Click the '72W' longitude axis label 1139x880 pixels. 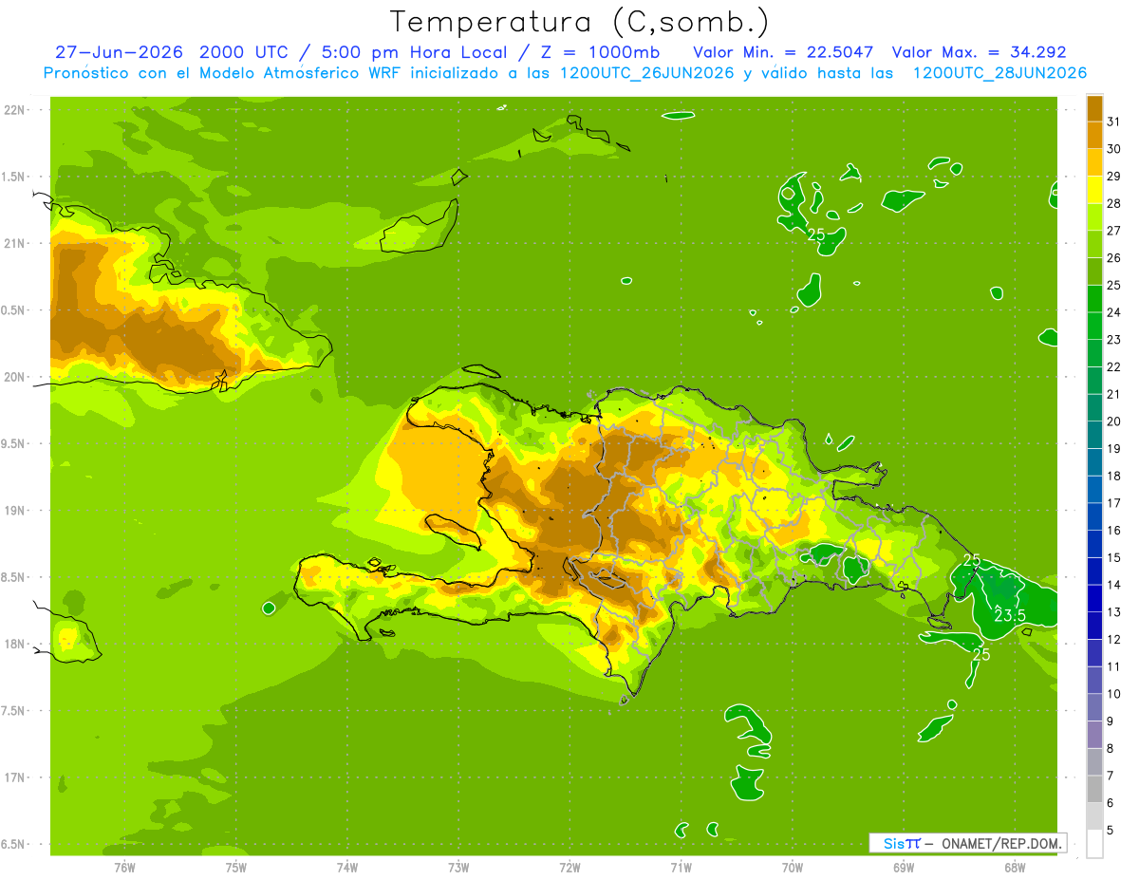tap(569, 868)
